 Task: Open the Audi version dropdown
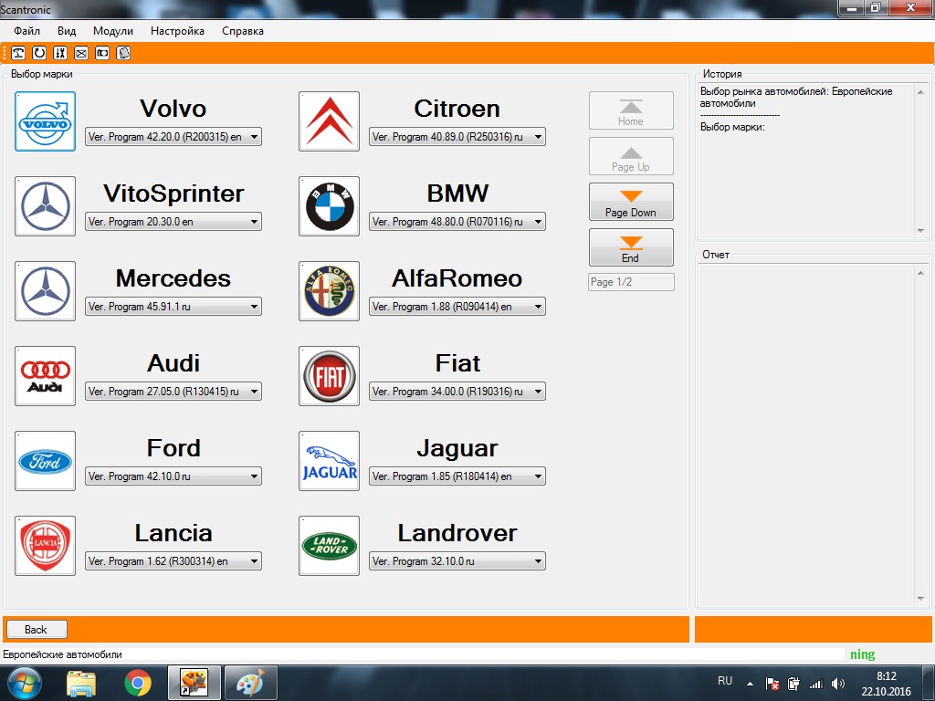point(173,392)
